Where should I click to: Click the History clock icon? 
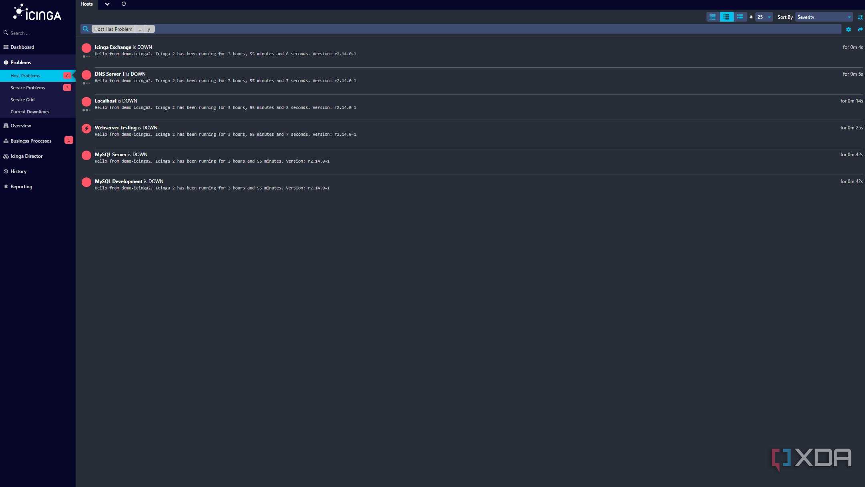pos(6,171)
